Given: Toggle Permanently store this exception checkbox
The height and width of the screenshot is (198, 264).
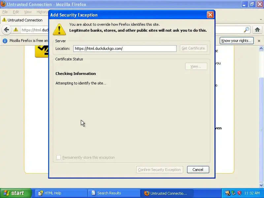Looking at the screenshot, I should tap(58, 157).
